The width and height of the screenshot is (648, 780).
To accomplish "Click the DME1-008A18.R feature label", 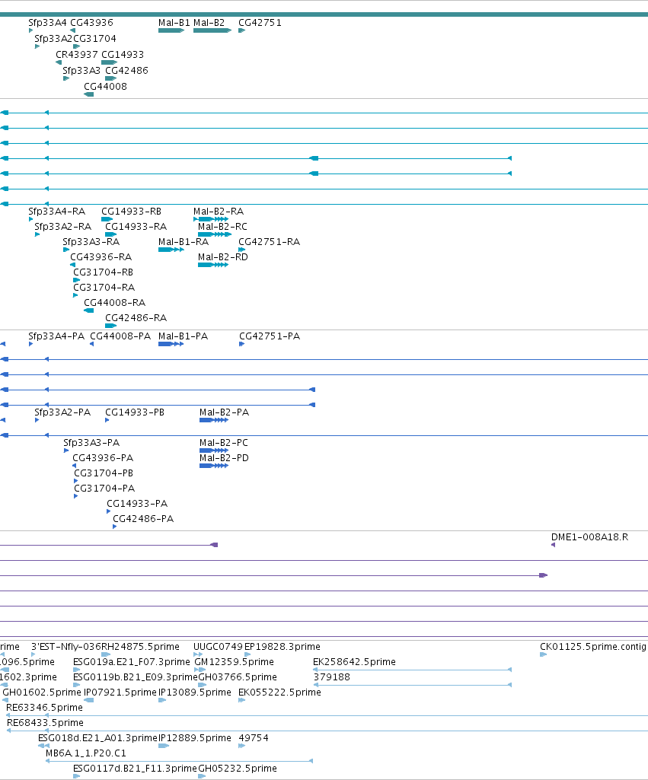I will click(590, 537).
